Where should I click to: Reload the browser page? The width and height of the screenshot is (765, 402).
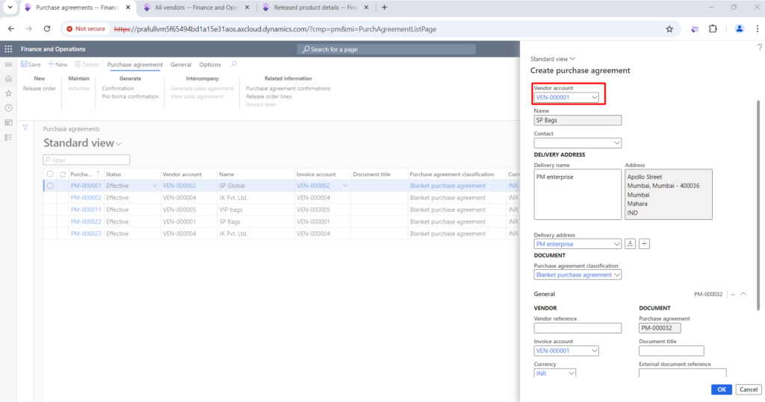(x=47, y=29)
